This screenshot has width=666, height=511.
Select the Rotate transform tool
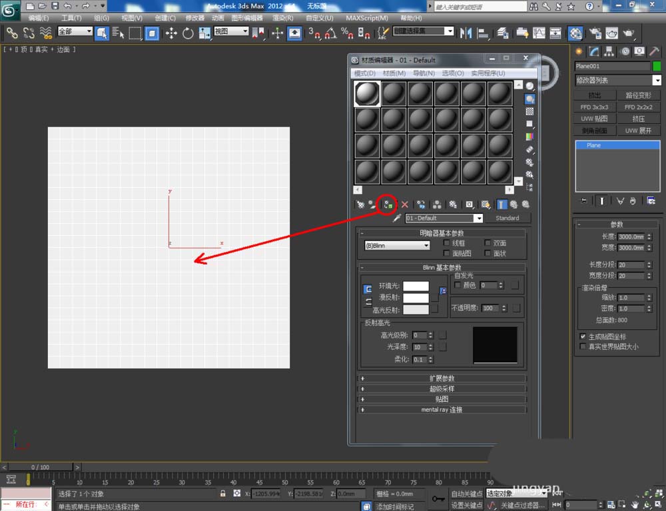tap(188, 33)
